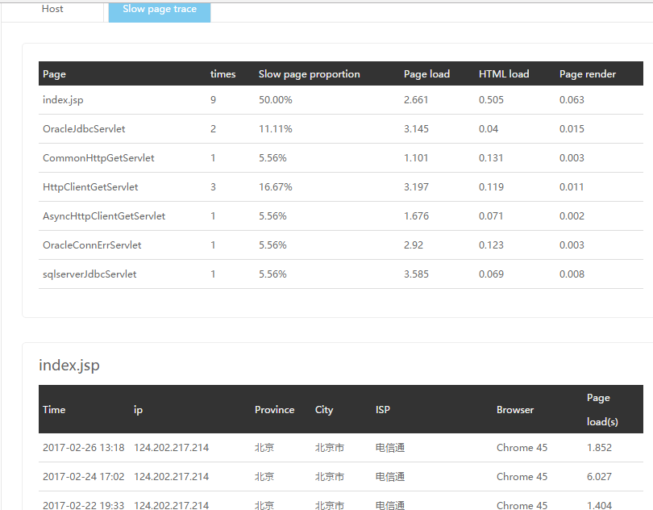Viewport: 653px width, 510px height.
Task: Sort by the Page render column header
Action: pos(587,74)
